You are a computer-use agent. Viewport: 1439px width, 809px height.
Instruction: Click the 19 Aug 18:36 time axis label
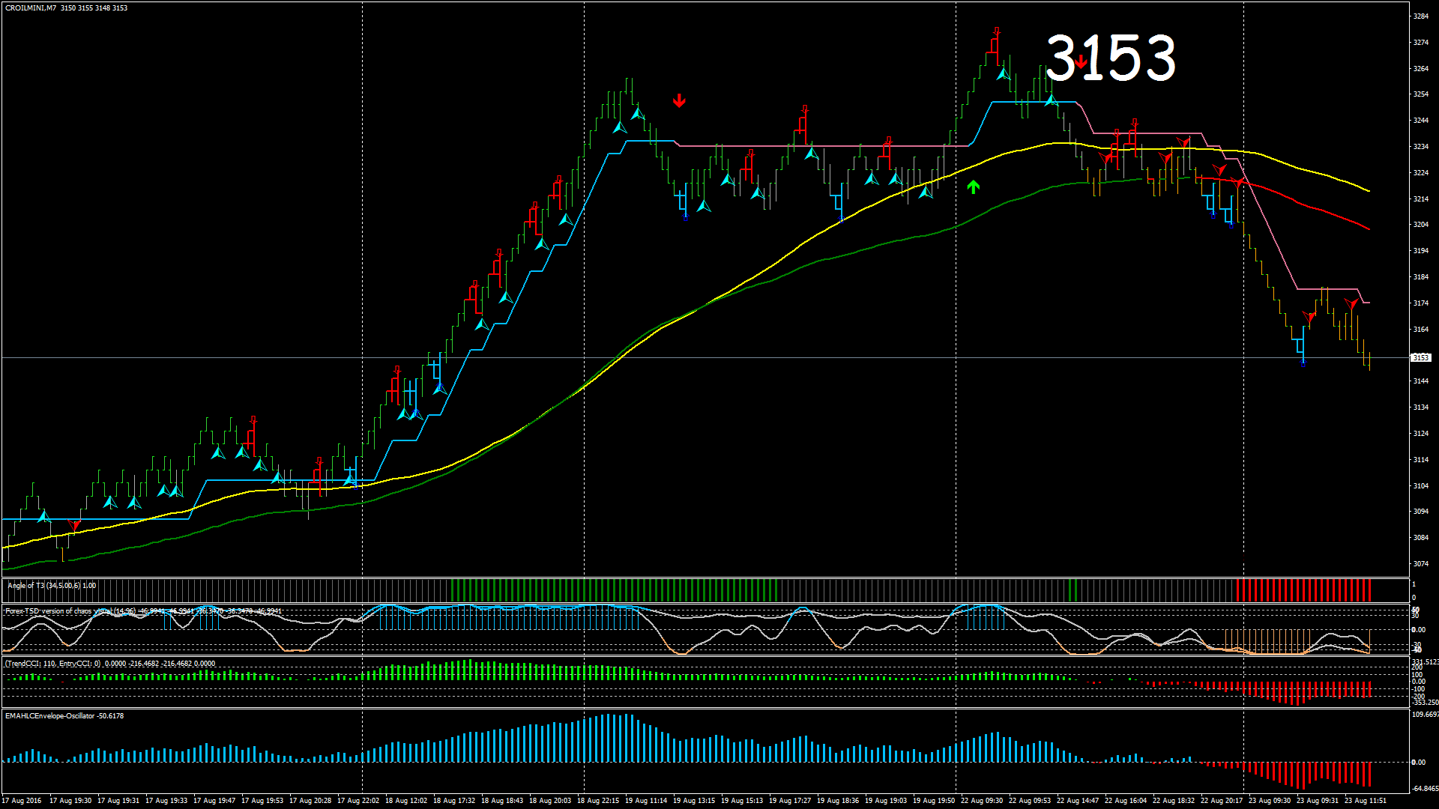pos(838,801)
